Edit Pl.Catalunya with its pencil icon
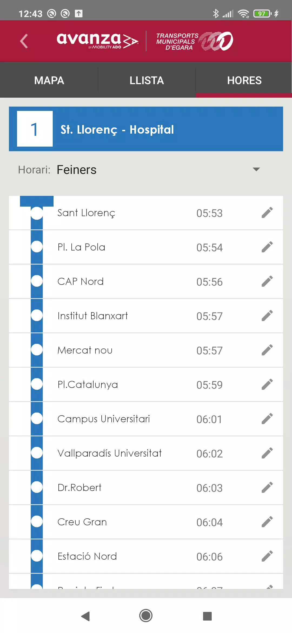This screenshot has height=633, width=292. pos(267,384)
